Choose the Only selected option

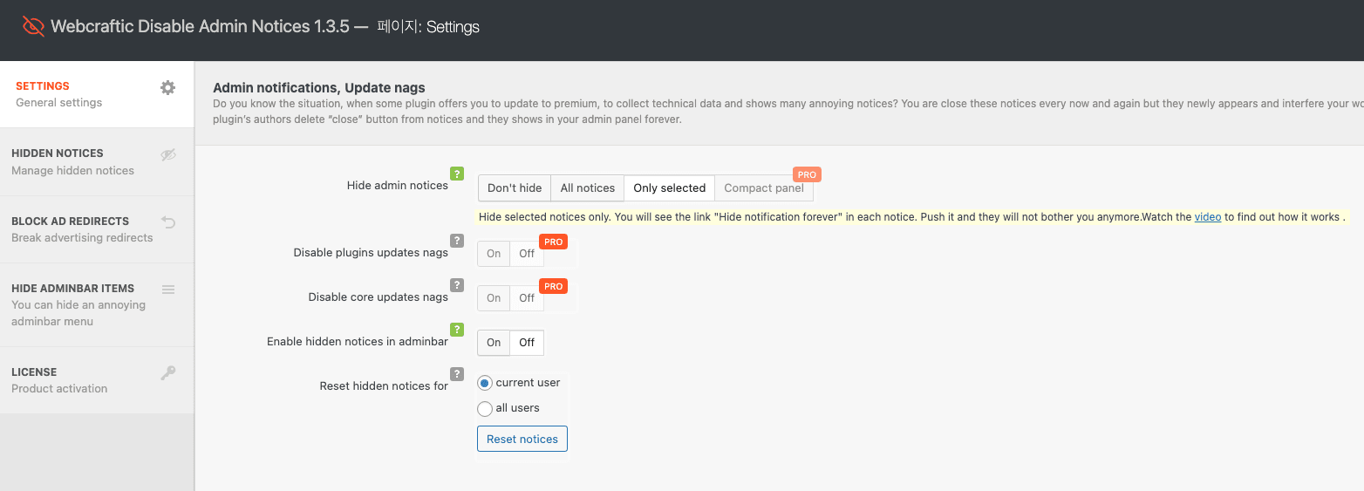669,188
